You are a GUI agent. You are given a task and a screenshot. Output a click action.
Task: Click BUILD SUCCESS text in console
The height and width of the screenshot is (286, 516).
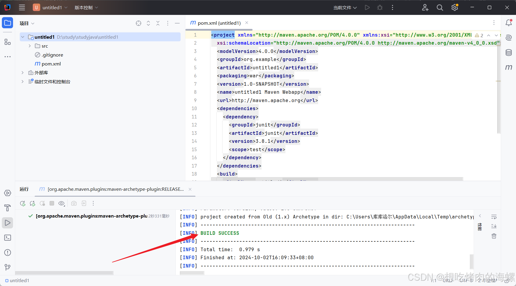[220, 233]
